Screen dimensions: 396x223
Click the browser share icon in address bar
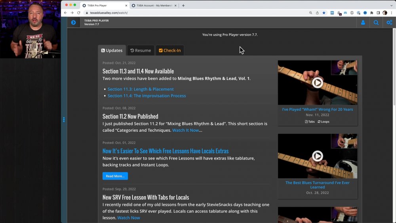click(317, 13)
